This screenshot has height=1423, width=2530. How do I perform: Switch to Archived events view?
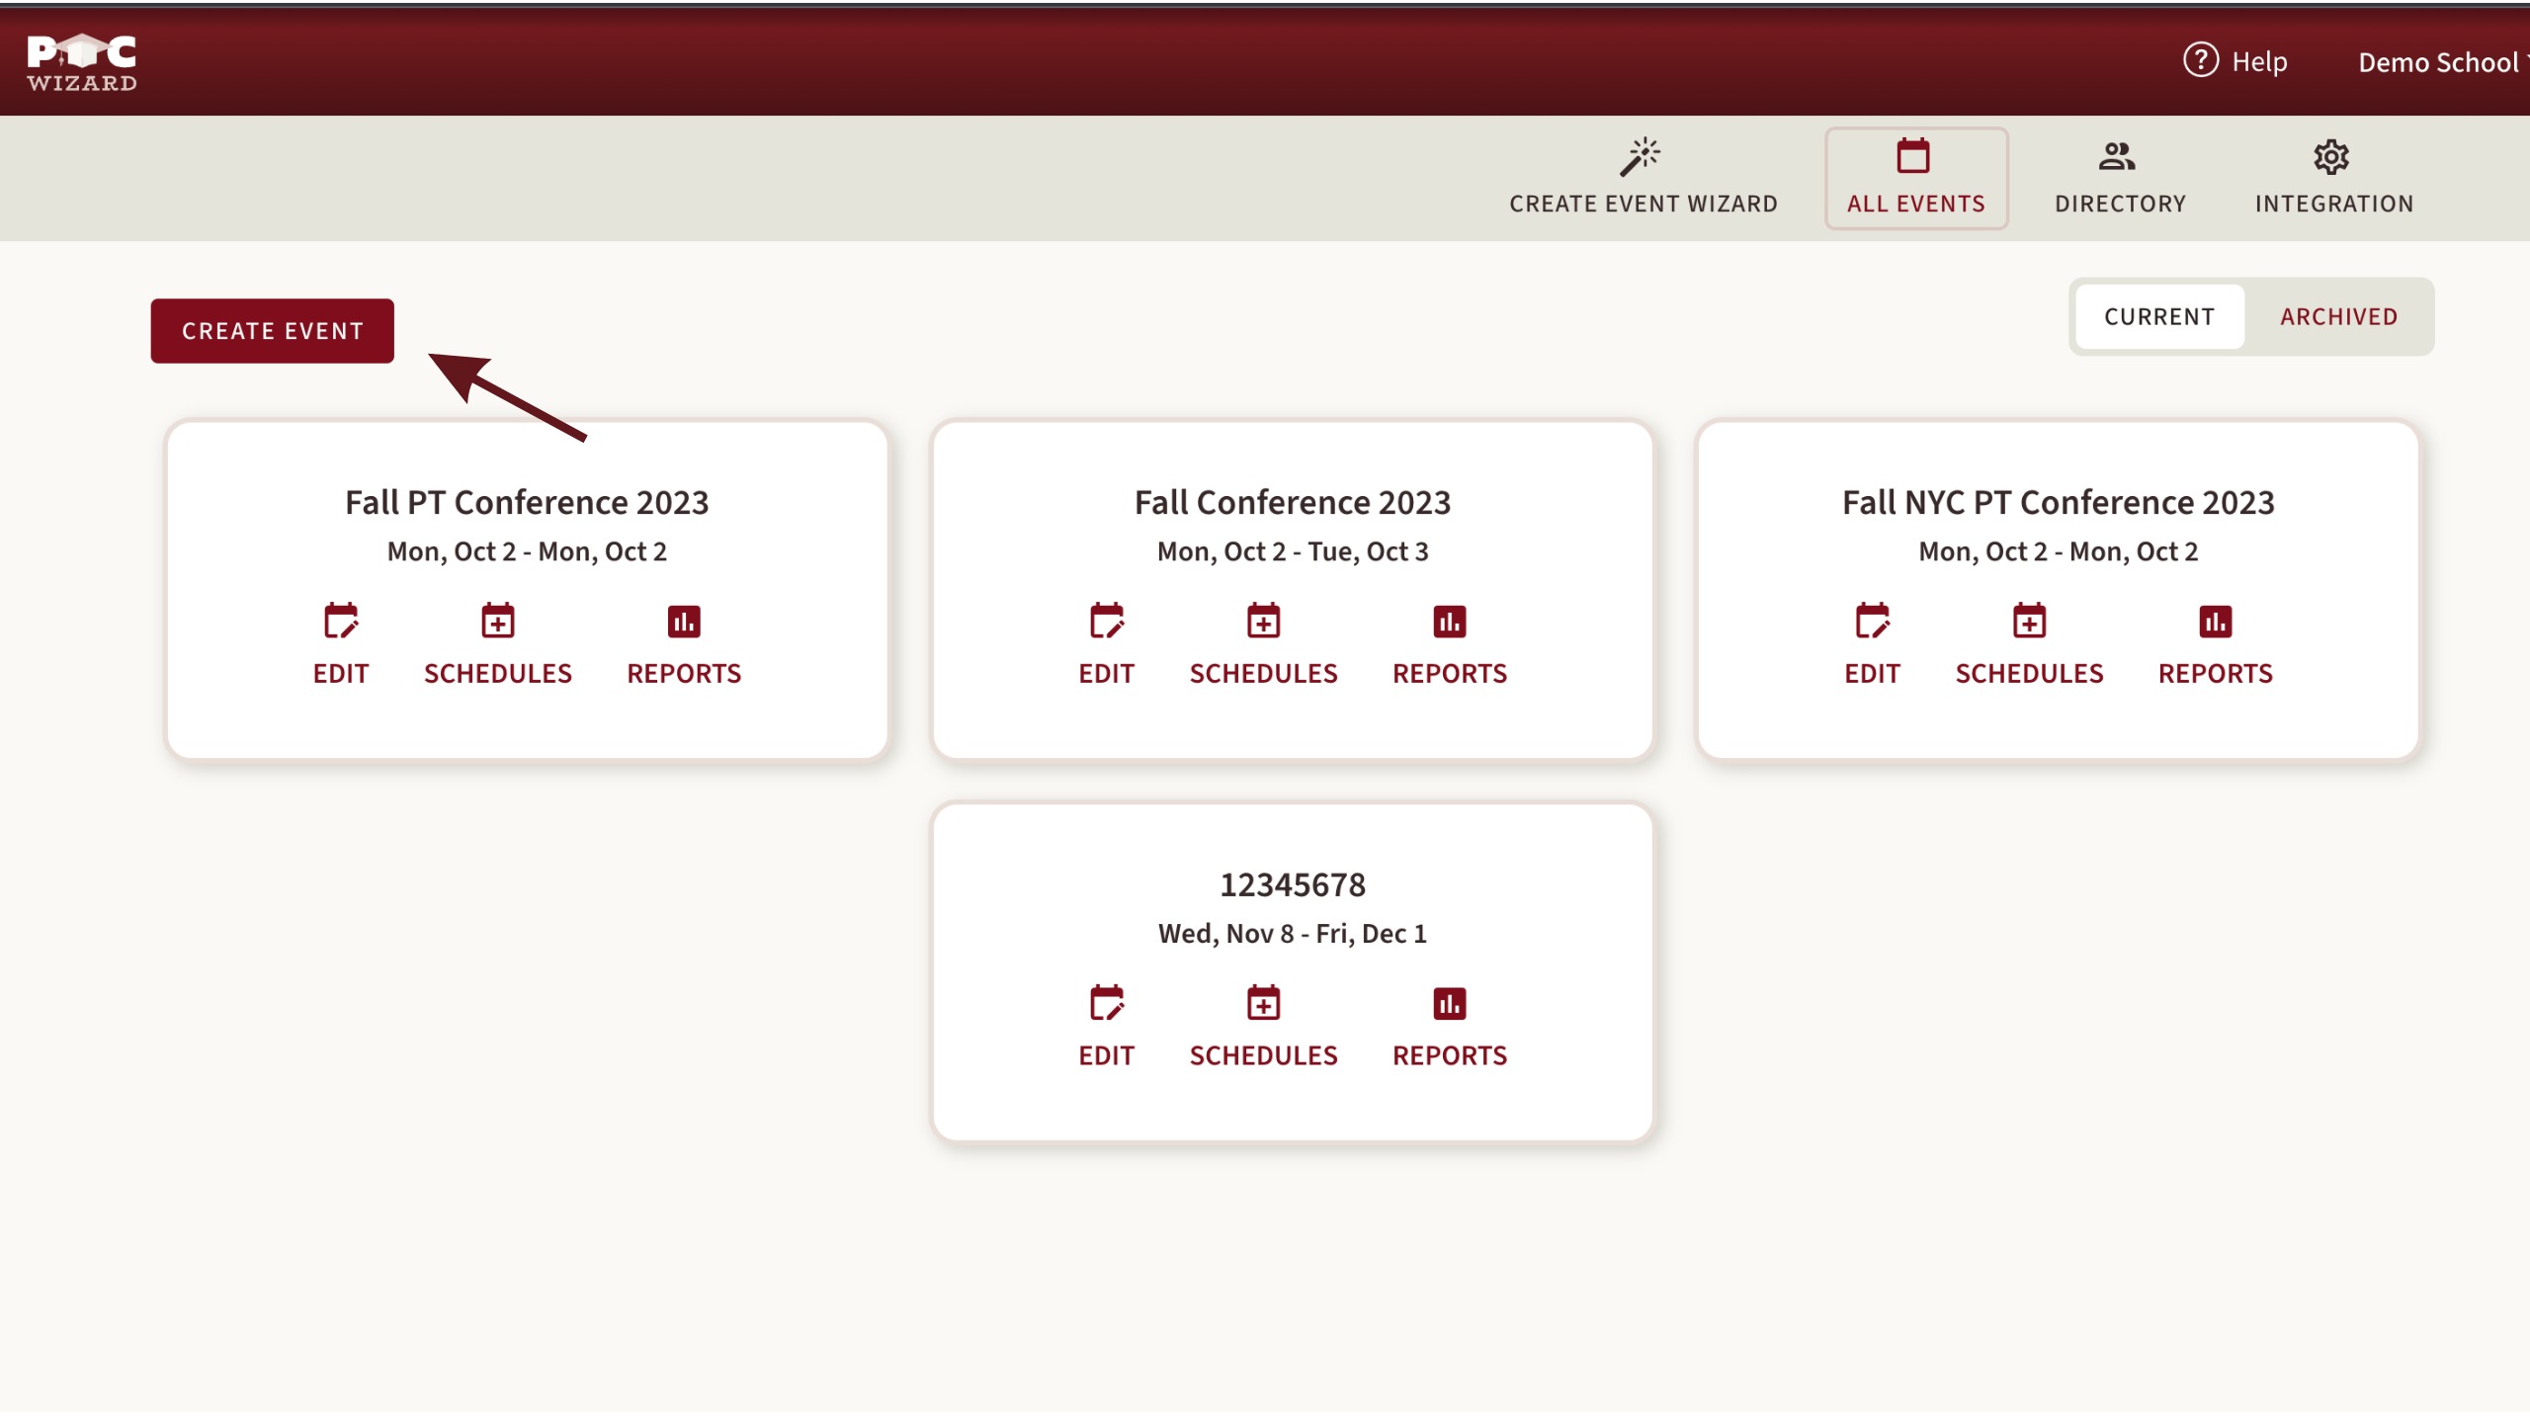(x=2338, y=316)
